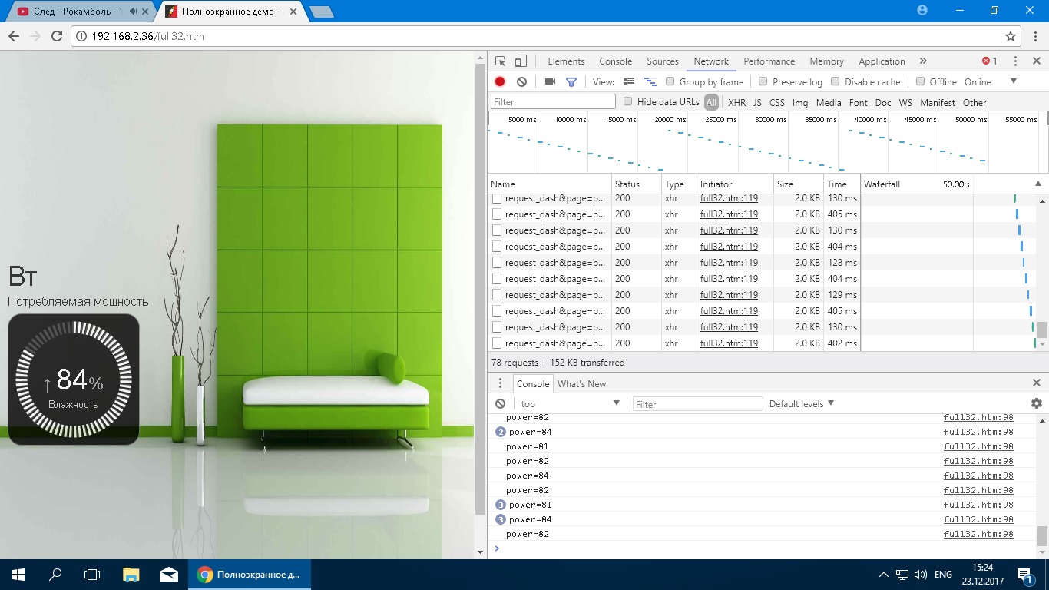Click the capture screenshots camera icon
This screenshot has height=590, width=1049.
(550, 81)
